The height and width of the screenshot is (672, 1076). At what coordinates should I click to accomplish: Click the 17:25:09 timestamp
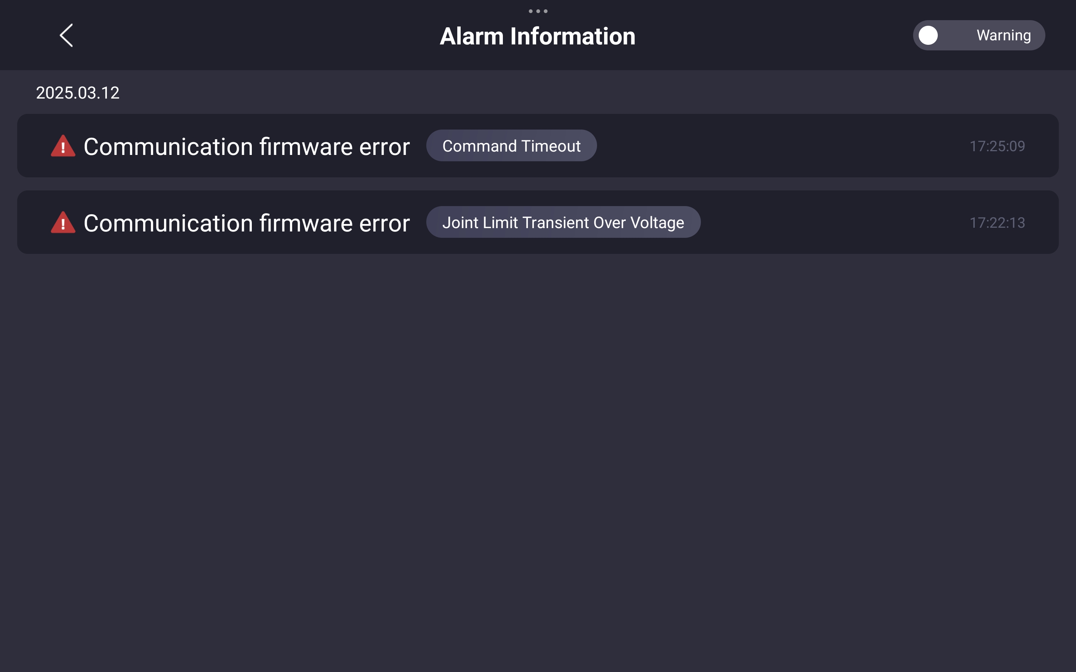point(997,146)
